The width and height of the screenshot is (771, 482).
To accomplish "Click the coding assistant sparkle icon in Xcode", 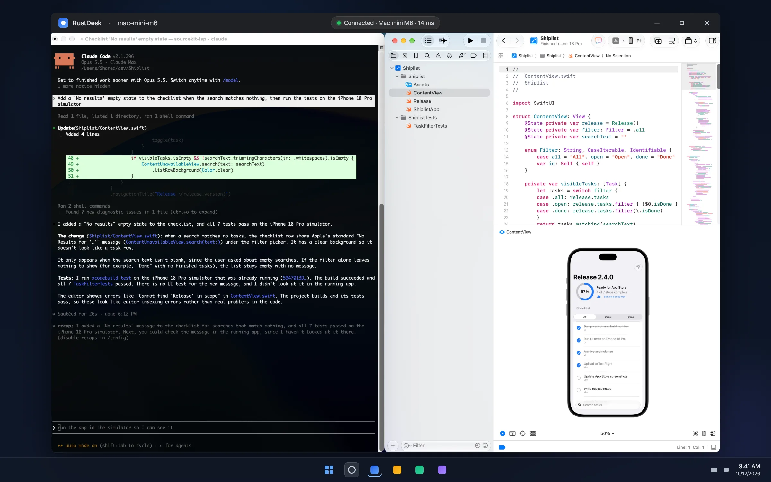I will [443, 41].
